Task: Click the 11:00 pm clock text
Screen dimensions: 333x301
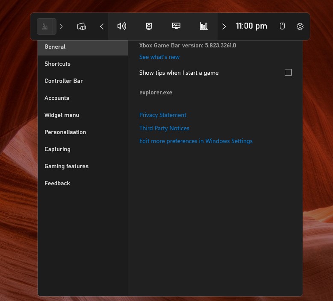Action: tap(251, 26)
